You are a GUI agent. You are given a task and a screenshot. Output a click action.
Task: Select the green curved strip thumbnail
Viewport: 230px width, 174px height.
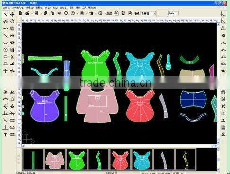[x=98, y=159]
